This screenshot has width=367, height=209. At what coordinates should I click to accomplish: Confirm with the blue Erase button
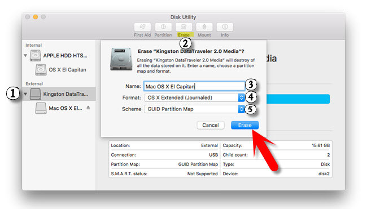click(x=245, y=125)
